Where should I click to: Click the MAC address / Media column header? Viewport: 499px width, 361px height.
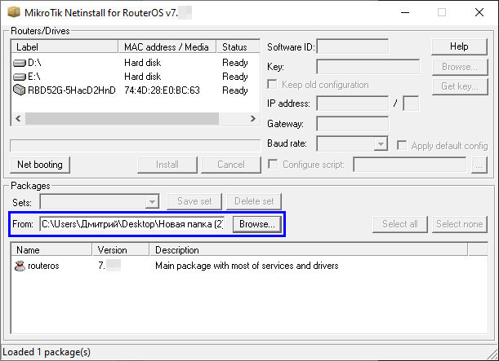pos(168,47)
